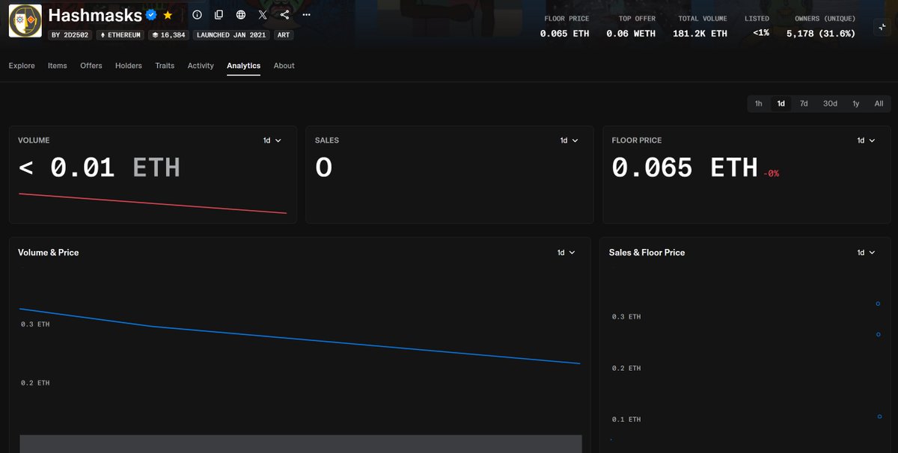Image resolution: width=898 pixels, height=453 pixels.
Task: Select the 7d time range
Action: pyautogui.click(x=804, y=104)
